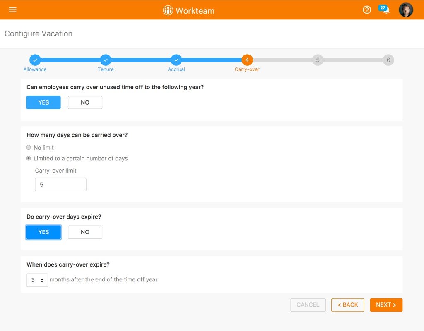Click the Workteam logo icon
Image resolution: width=424 pixels, height=331 pixels.
click(x=168, y=10)
